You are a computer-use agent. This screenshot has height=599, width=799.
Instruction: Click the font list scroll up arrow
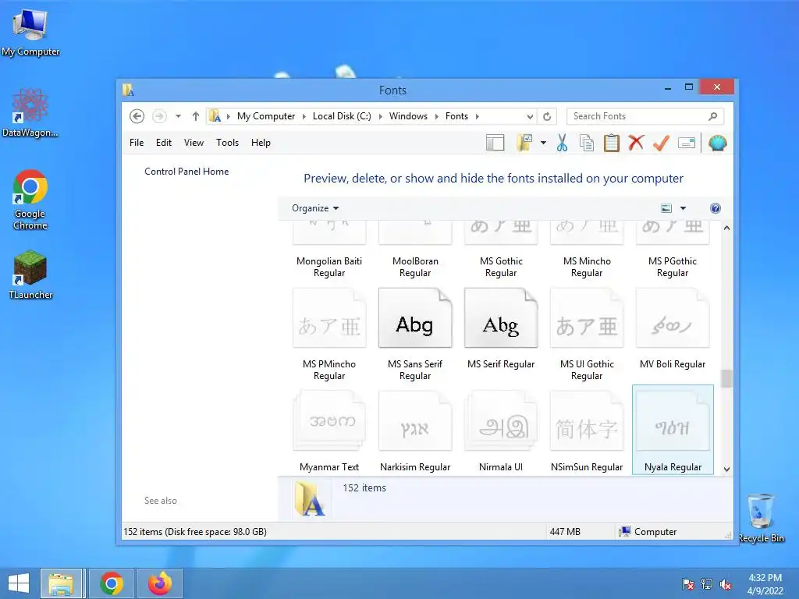click(726, 228)
